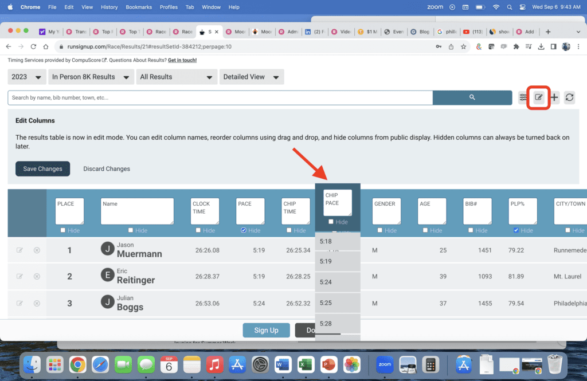587x381 pixels.
Task: Toggle Hide checkbox under Name column
Action: 130,230
